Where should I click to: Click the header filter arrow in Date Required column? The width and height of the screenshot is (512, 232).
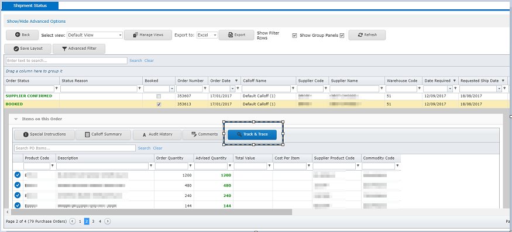[x=455, y=81]
